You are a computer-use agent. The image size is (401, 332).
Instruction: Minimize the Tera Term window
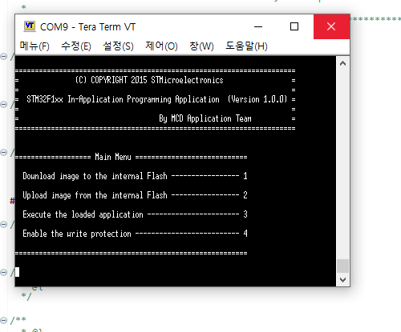(258, 26)
